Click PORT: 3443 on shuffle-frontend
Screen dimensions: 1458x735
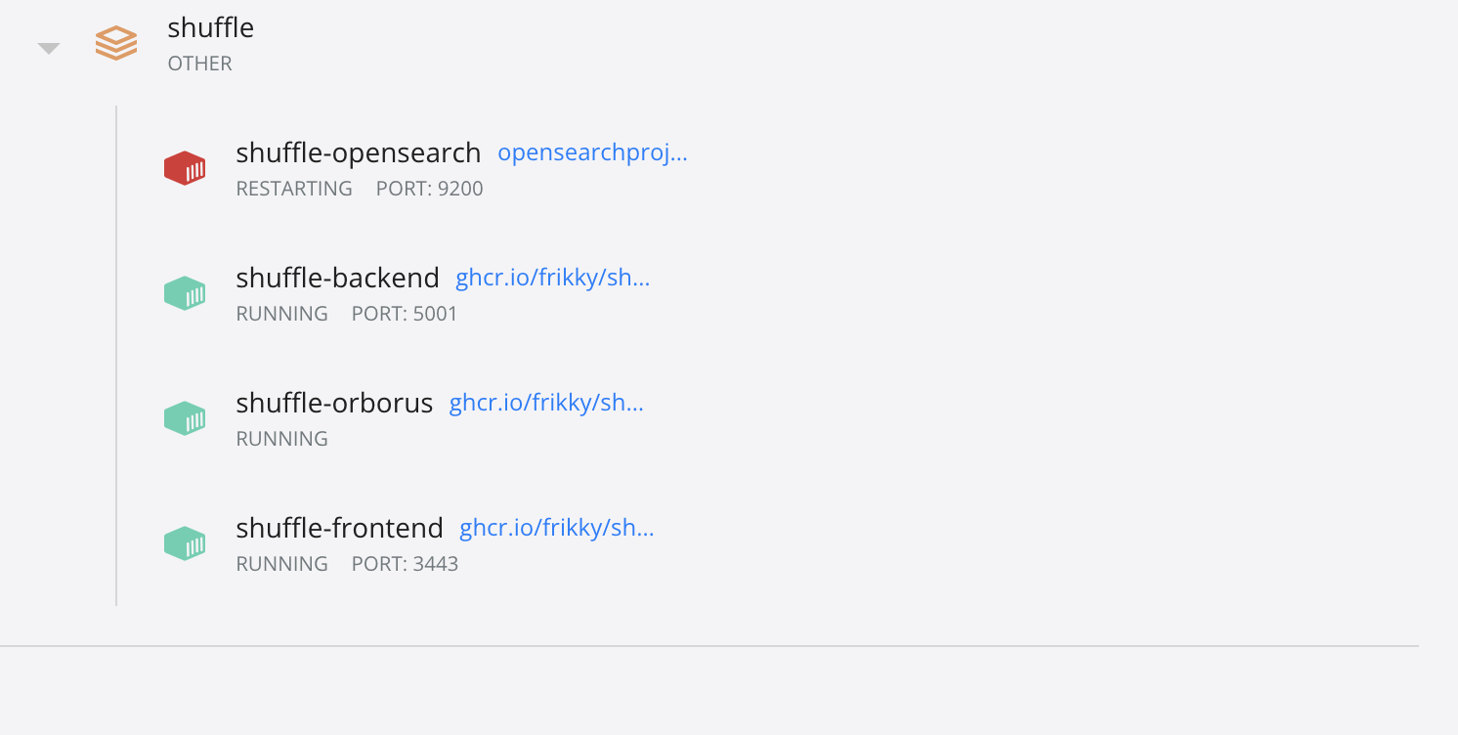point(404,563)
